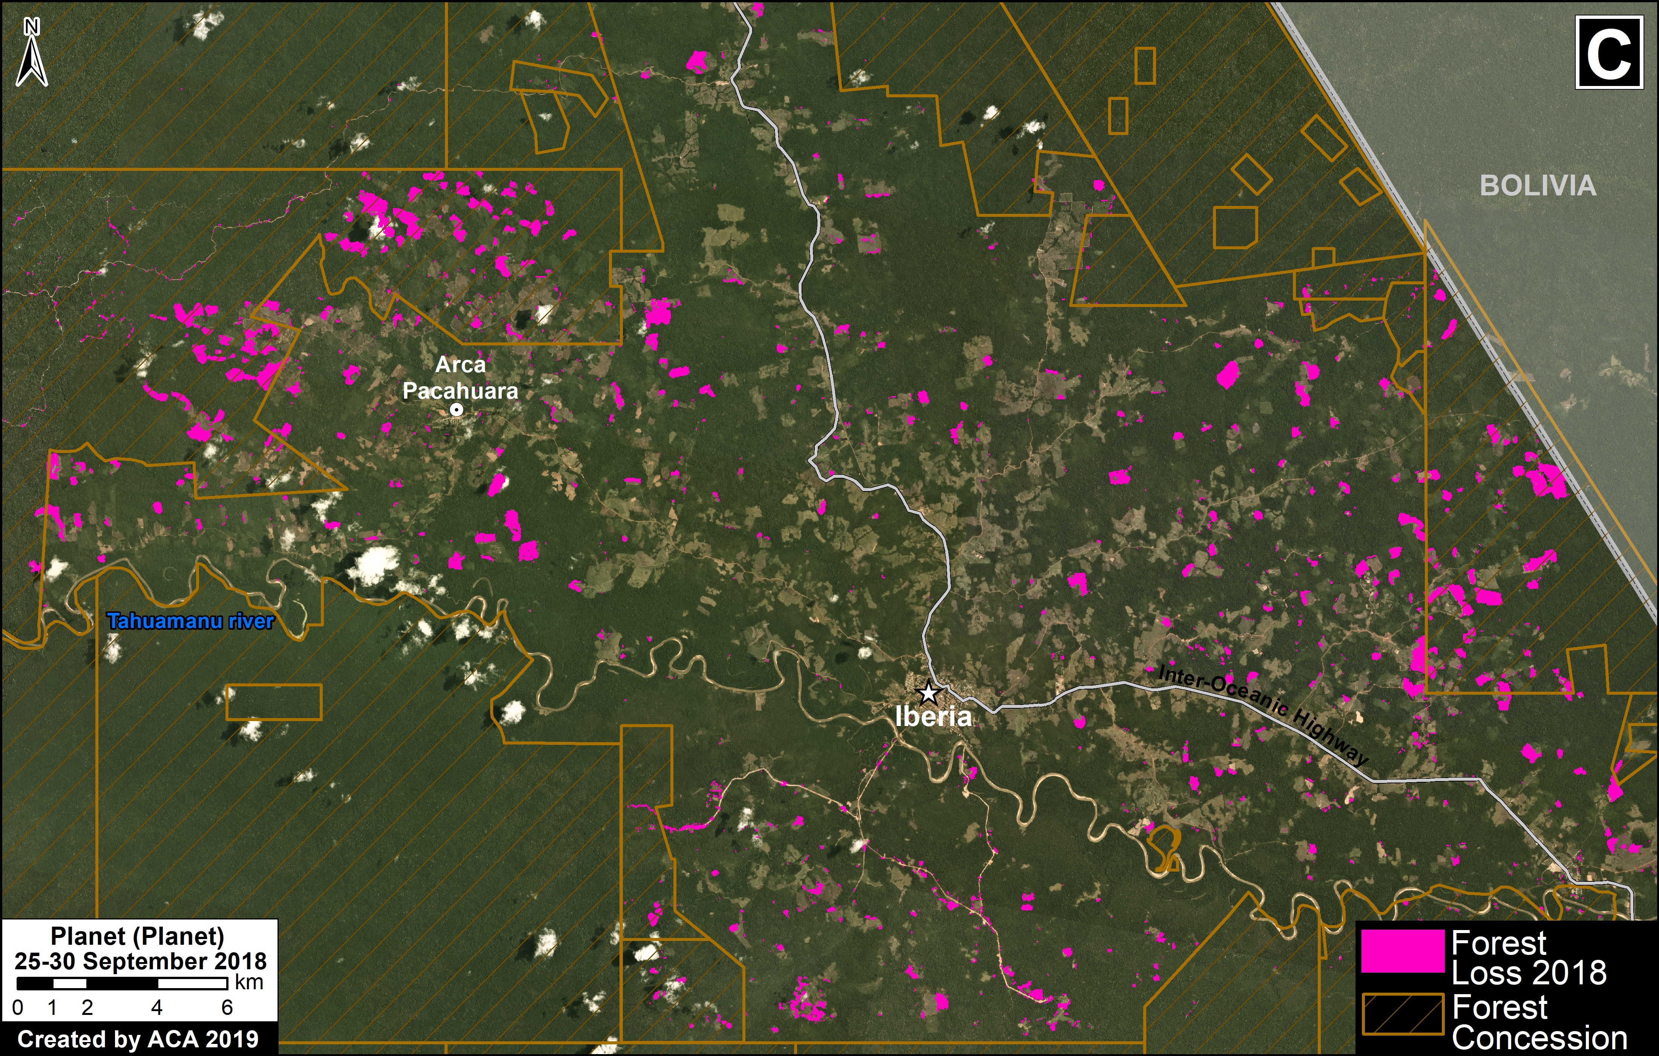Screen dimensions: 1659x1056
Task: Click the Iberia town label
Action: point(933,716)
